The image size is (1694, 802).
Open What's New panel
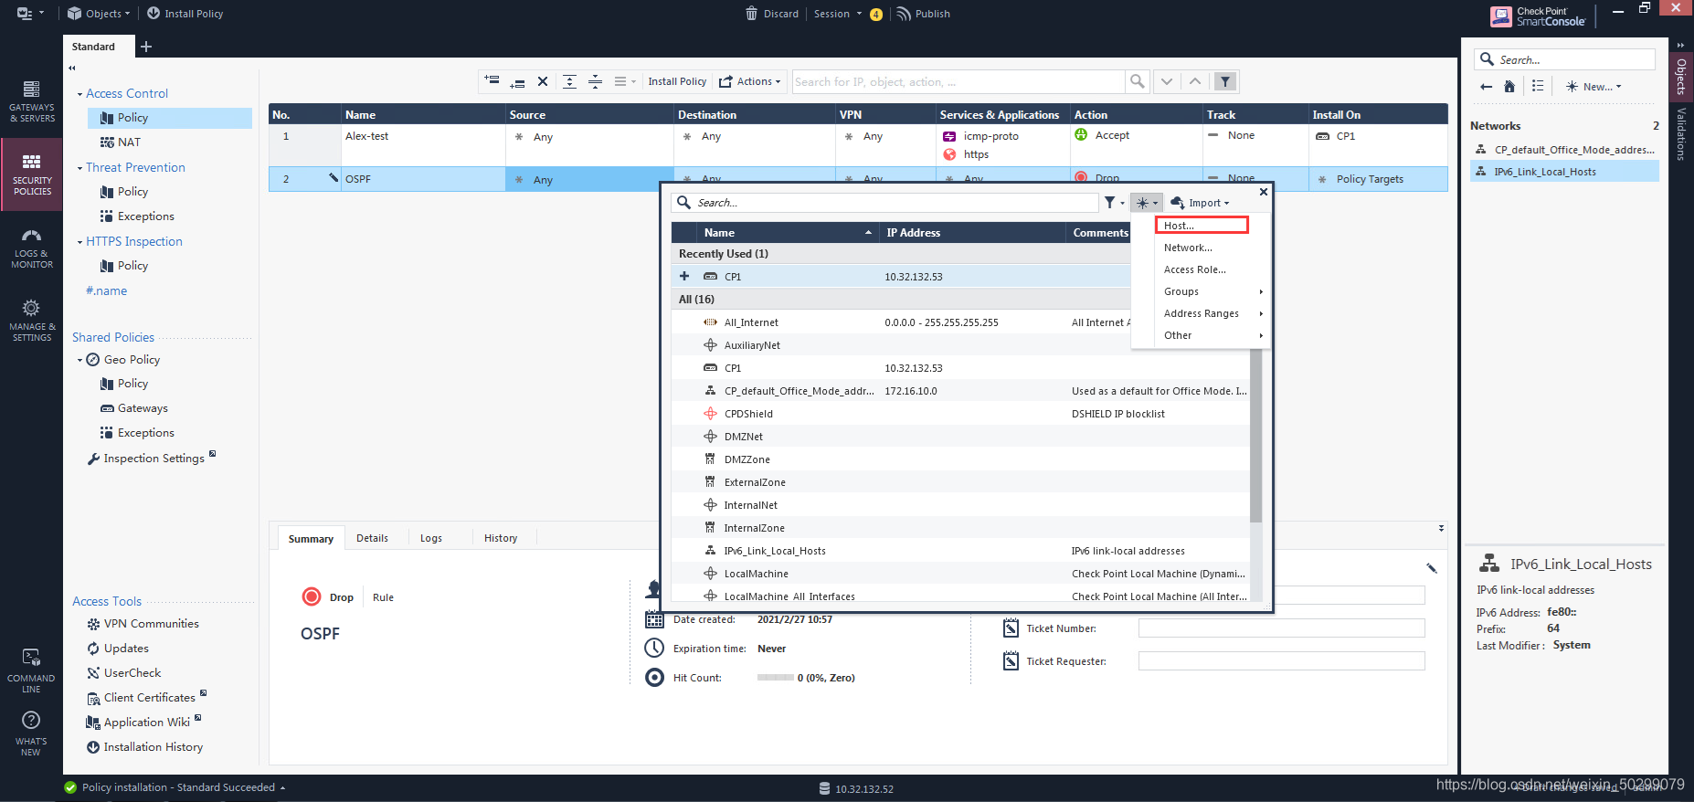(x=31, y=733)
